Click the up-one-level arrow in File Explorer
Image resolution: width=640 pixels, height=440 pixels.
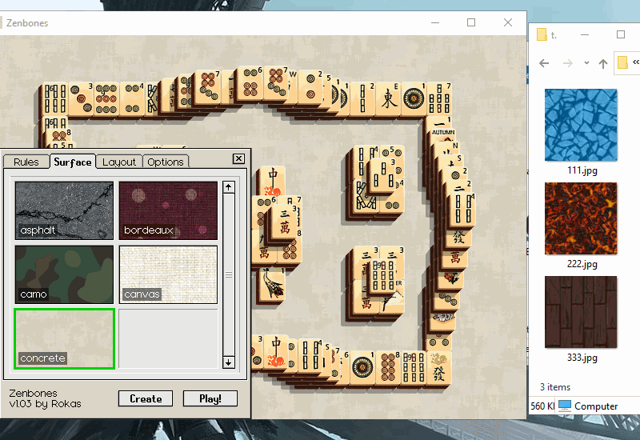(x=602, y=62)
